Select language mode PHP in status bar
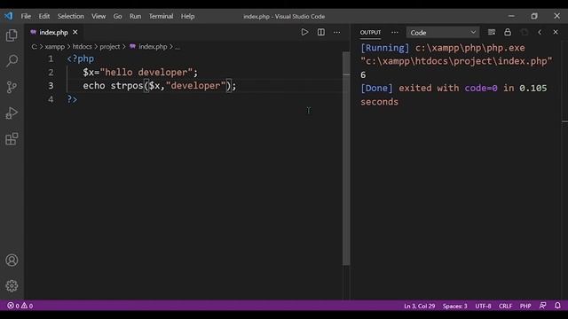This screenshot has height=319, width=568. [x=525, y=306]
